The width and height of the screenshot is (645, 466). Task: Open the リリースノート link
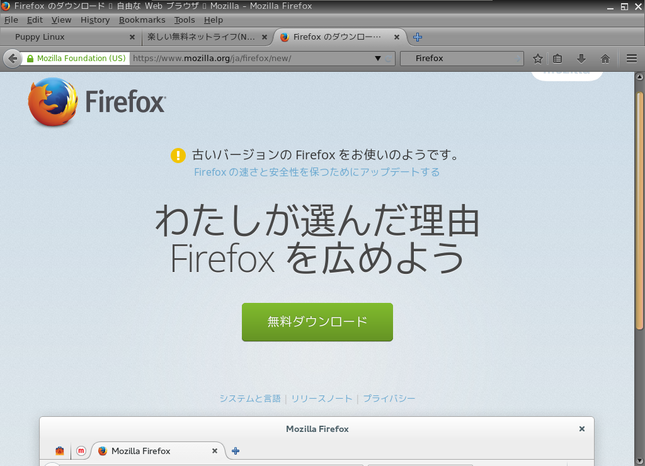tap(322, 399)
